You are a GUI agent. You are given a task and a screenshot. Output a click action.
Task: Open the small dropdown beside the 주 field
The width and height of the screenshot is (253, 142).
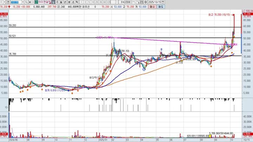(4, 2)
